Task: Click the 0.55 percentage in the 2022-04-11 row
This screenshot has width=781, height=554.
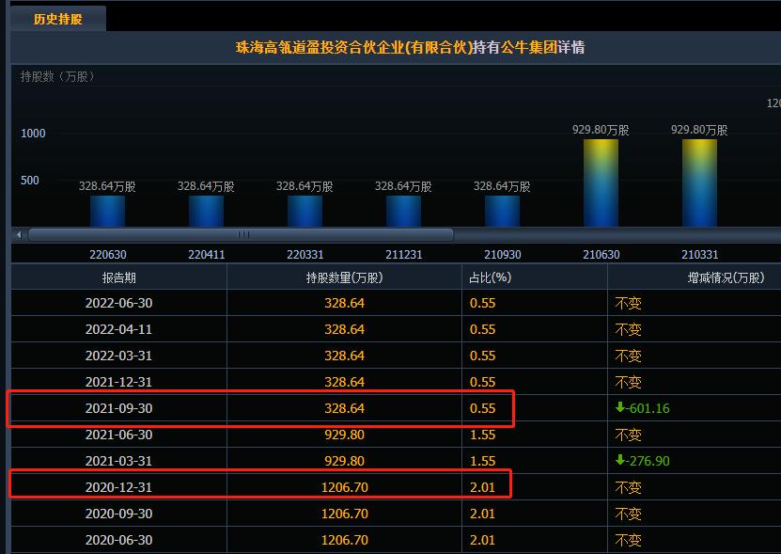Action: 483,329
